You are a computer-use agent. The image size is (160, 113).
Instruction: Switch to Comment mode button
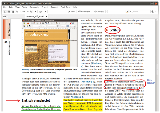click(84, 12)
